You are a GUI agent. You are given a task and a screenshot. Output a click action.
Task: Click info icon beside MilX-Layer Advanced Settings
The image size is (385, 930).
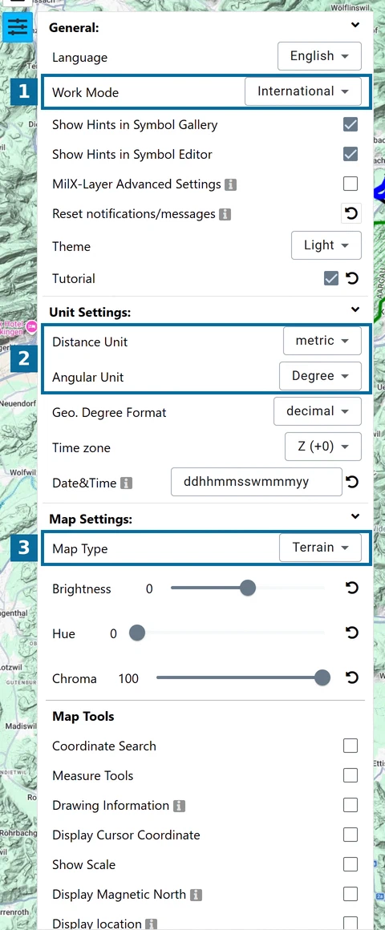click(x=231, y=184)
